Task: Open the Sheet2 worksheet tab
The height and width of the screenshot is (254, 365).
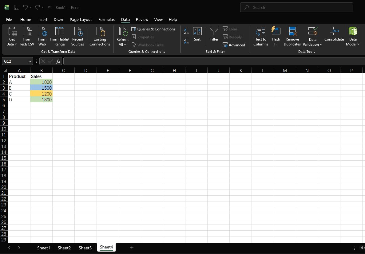Action: (x=64, y=248)
